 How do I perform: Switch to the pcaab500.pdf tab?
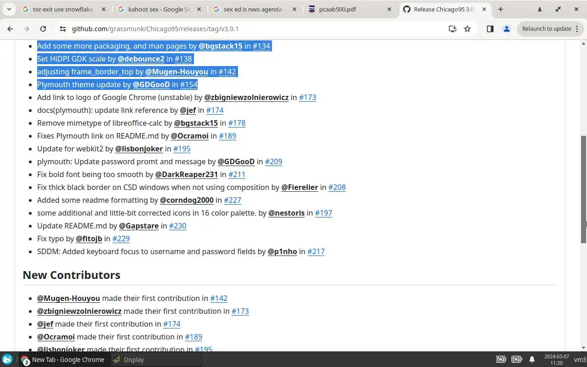(x=350, y=9)
